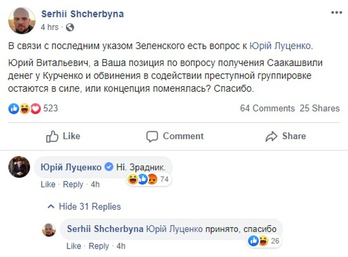The height and width of the screenshot is (257, 348).
Task: Click the verified badge next to Юрій Луценко
Action: click(x=109, y=167)
